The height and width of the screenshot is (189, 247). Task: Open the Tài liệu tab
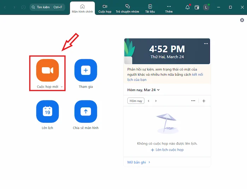(150, 8)
